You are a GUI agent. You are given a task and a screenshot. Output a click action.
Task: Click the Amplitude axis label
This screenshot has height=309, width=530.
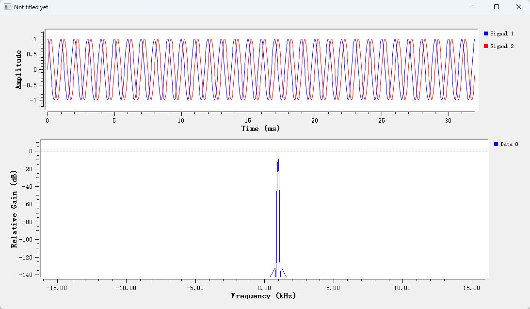(x=18, y=70)
